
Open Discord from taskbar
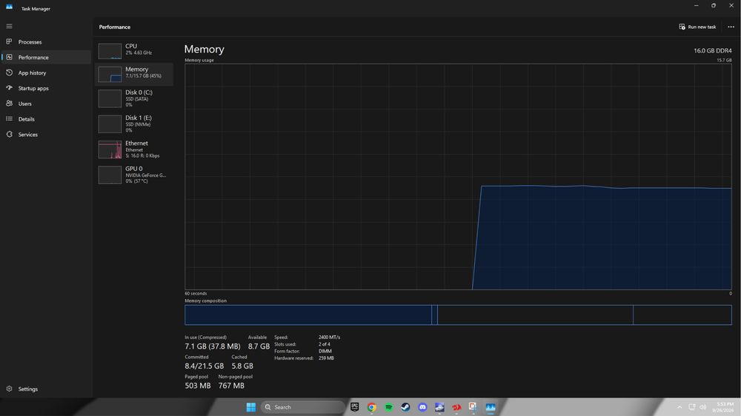pyautogui.click(x=422, y=407)
